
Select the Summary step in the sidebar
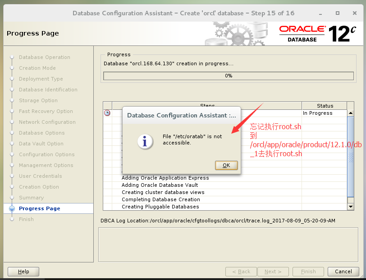pos(31,198)
